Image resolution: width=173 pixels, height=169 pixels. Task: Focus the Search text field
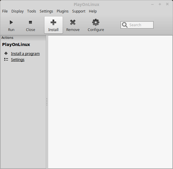click(137, 25)
